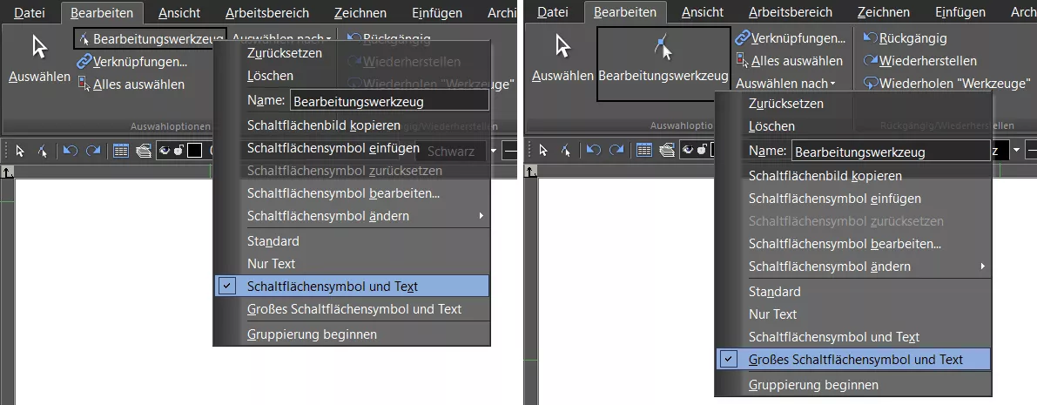Open layers stack icon in left quick toolbar

[x=144, y=151]
